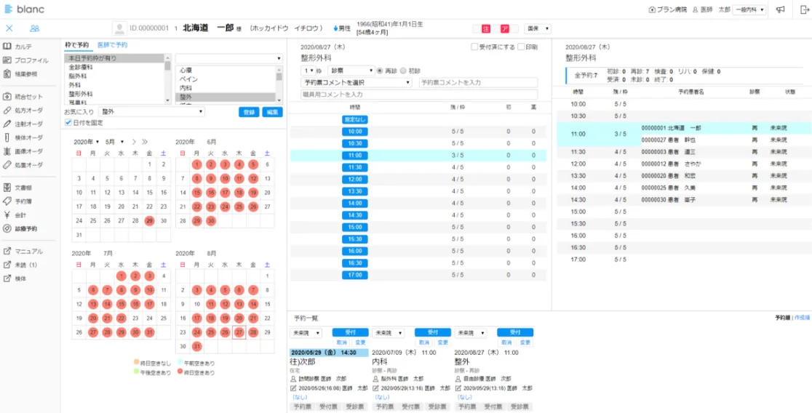
Task: Sort reservations by 作成順
Action: coord(802,317)
